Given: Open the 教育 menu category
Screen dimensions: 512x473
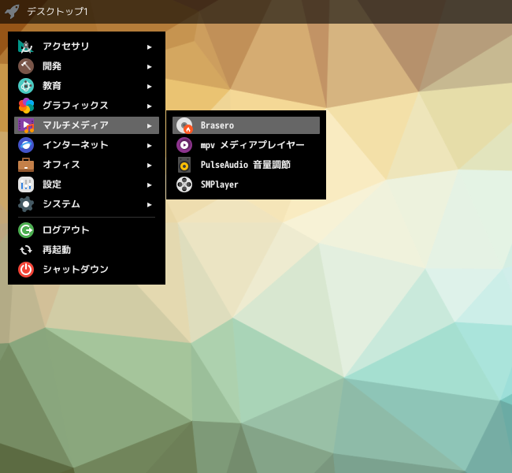Looking at the screenshot, I should (87, 86).
